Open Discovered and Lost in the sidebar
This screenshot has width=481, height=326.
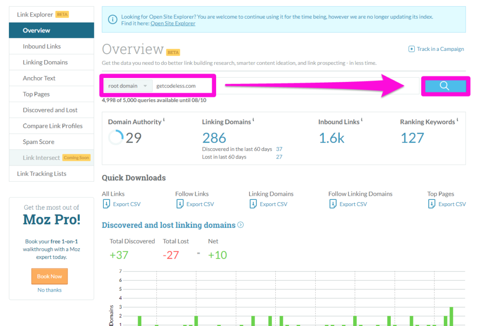click(x=52, y=110)
